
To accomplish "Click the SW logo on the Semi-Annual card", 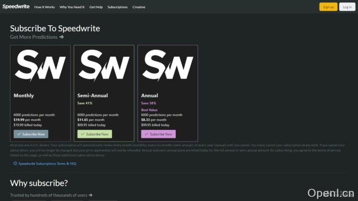I will point(104,65).
